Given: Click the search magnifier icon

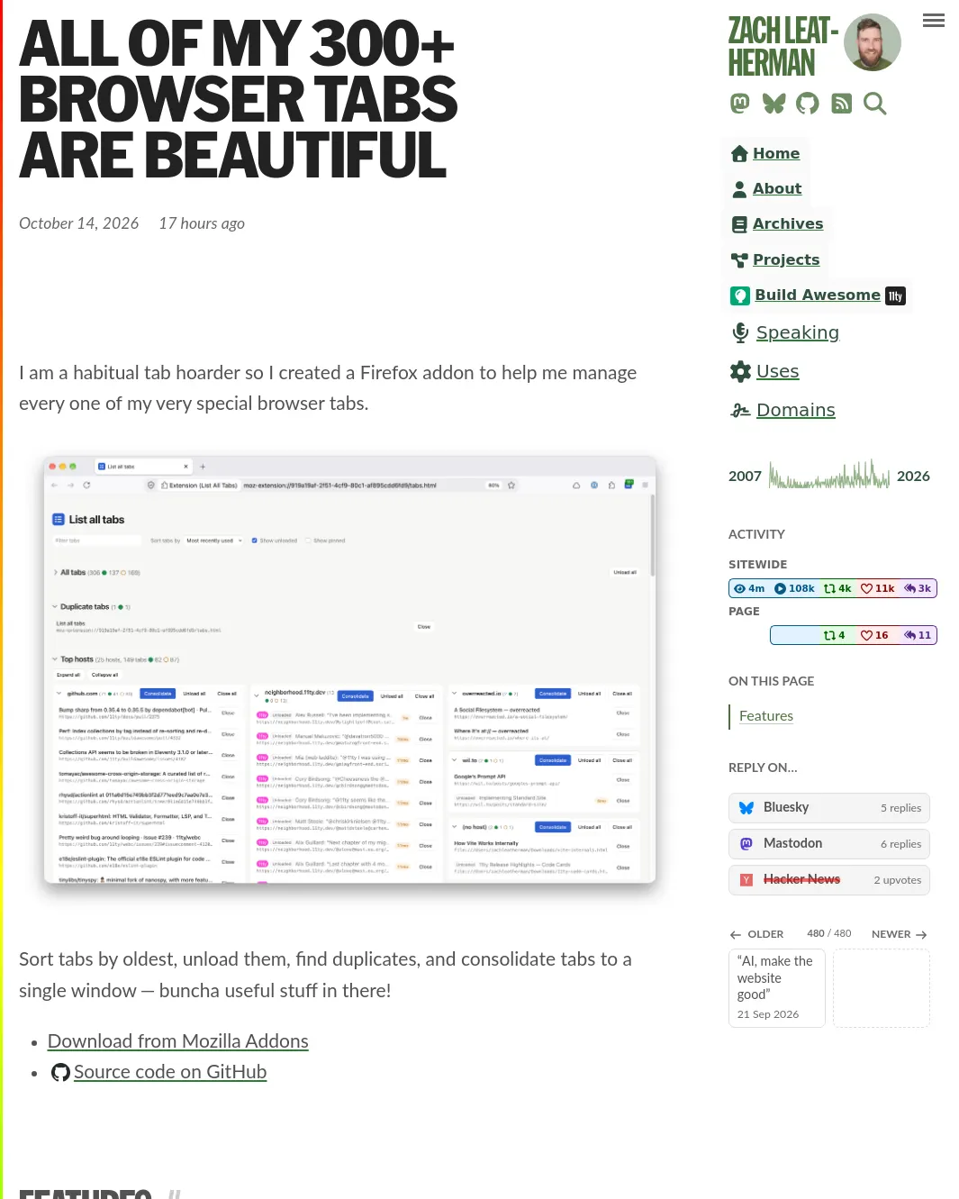Looking at the screenshot, I should 875,104.
